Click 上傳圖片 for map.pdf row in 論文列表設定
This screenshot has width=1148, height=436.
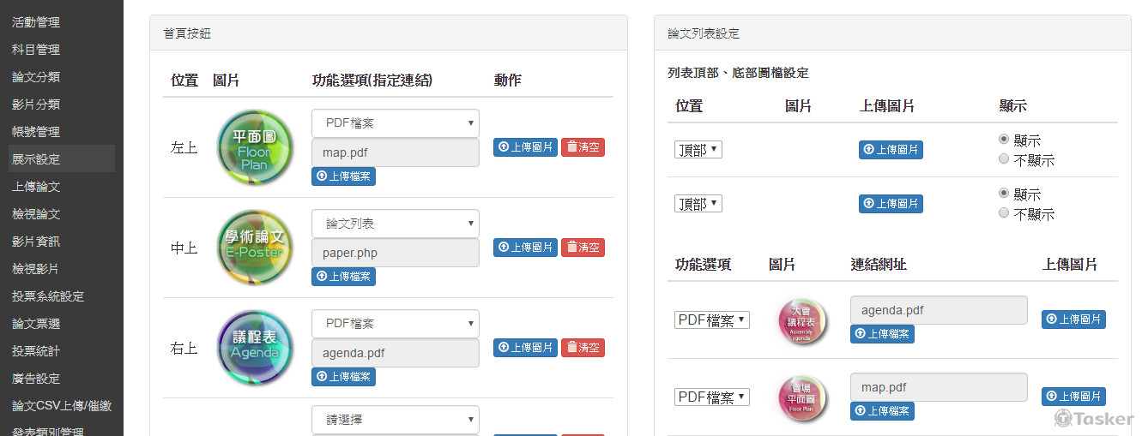(x=1073, y=397)
